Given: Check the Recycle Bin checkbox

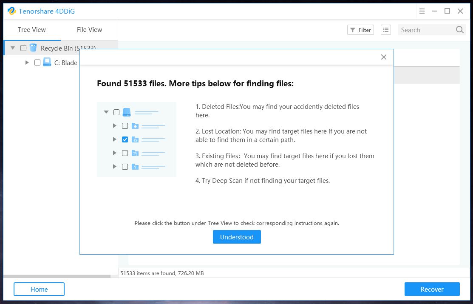Looking at the screenshot, I should click(x=23, y=48).
